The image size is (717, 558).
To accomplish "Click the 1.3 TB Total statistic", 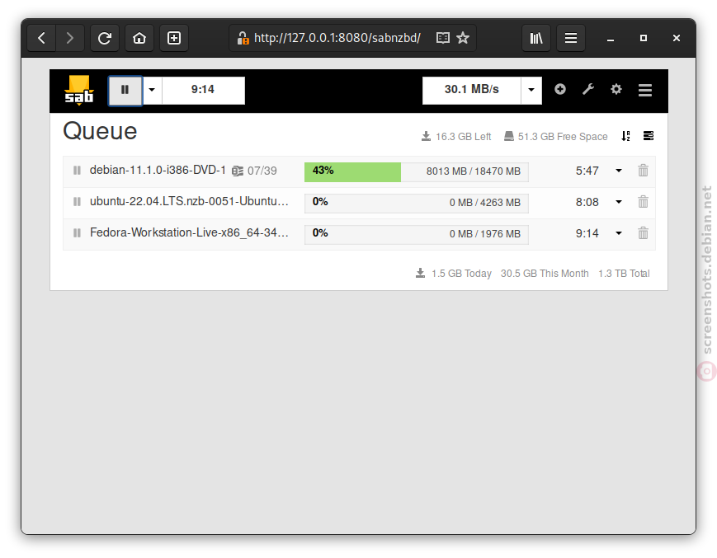I will coord(624,274).
